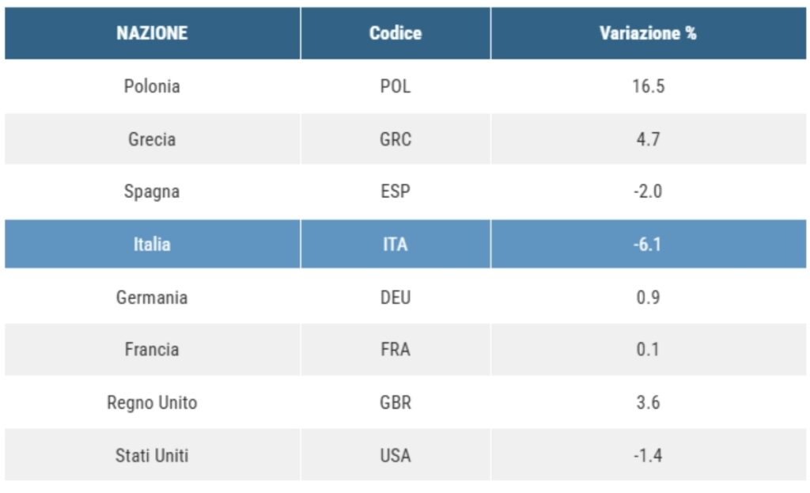Image resolution: width=810 pixels, height=493 pixels.
Task: Select the highlighted Italia cell
Action: coord(153,244)
